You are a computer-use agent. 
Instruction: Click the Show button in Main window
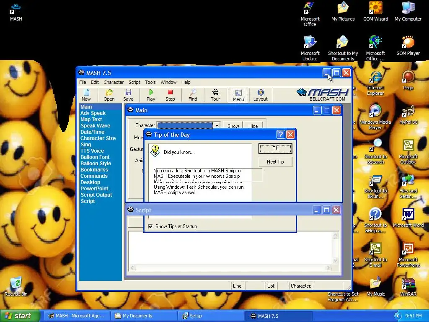(x=233, y=126)
